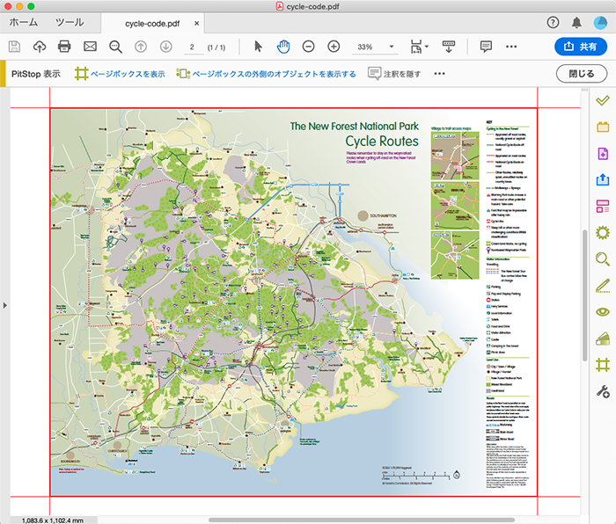Open the color swatches tool icon

coord(603,338)
